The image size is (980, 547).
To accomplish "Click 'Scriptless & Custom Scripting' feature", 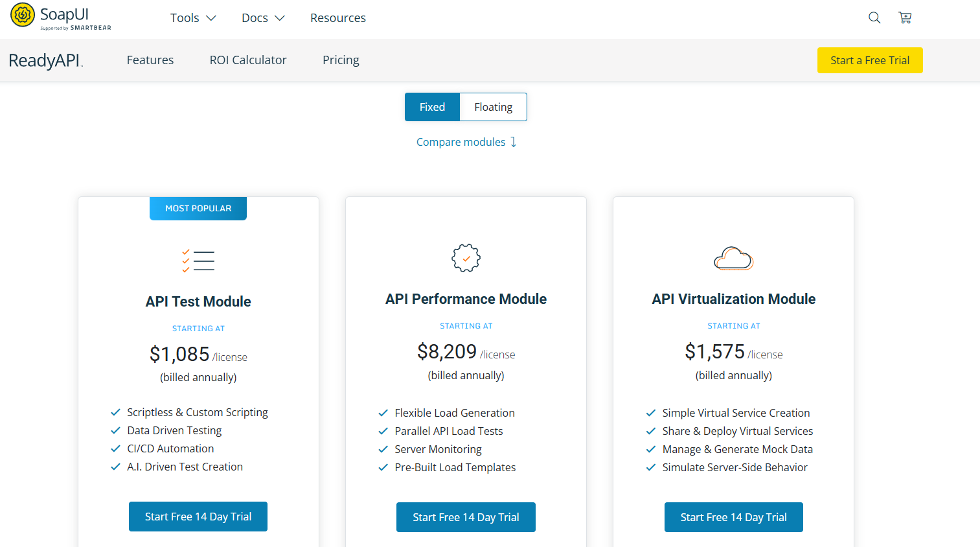I will 198,412.
